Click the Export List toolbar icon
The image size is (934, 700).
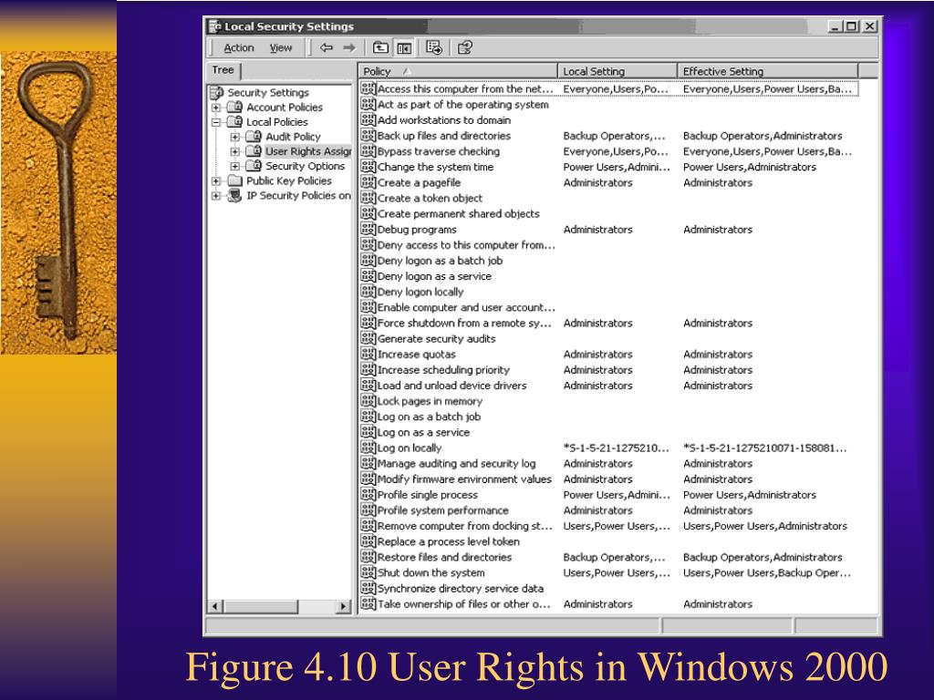pos(433,47)
